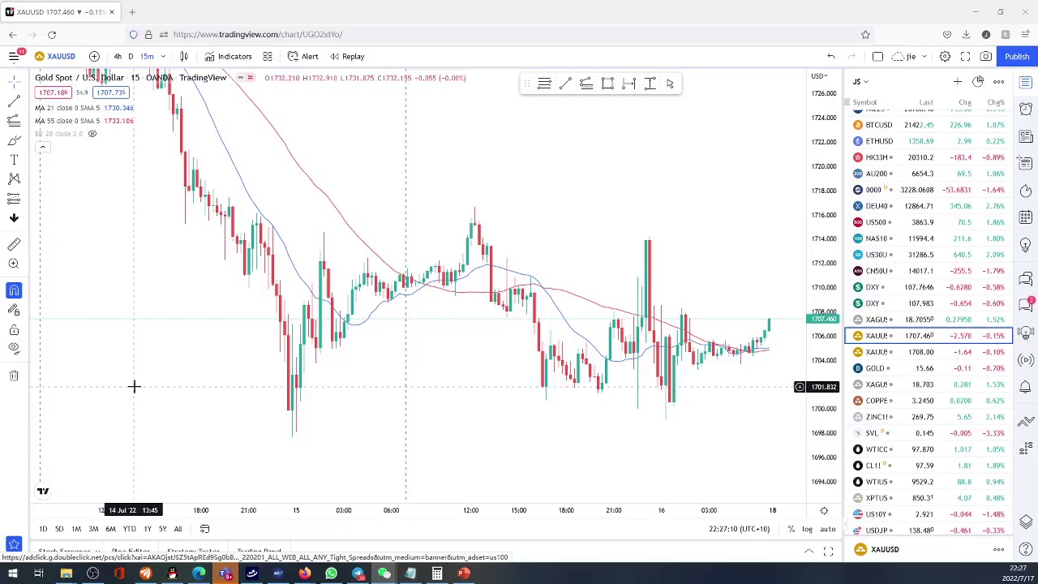
Task: Open XAUUSD details three-dot menu at bottom right
Action: [x=998, y=549]
